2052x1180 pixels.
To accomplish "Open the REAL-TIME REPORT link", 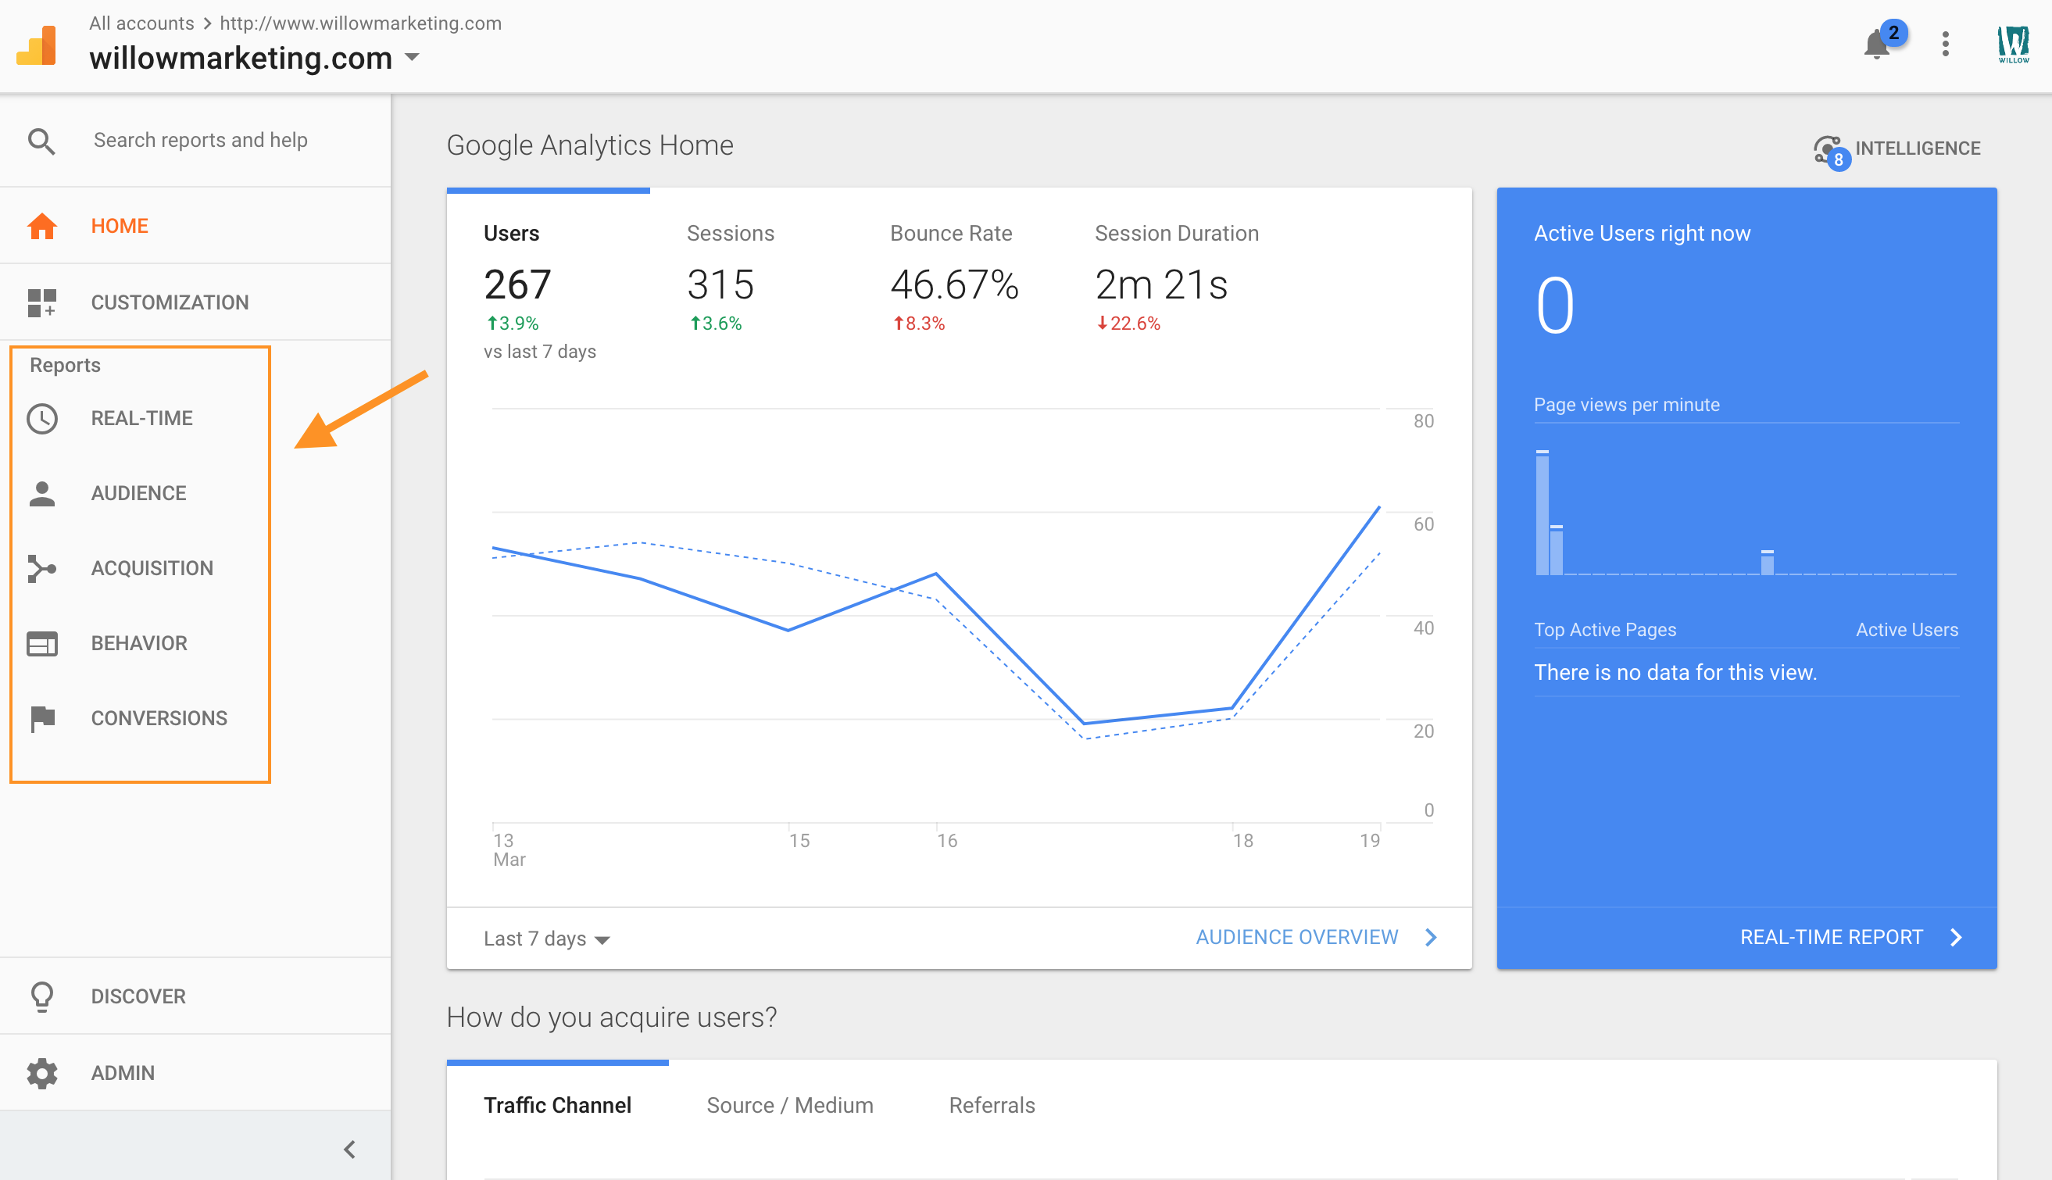I will pyautogui.click(x=1831, y=938).
